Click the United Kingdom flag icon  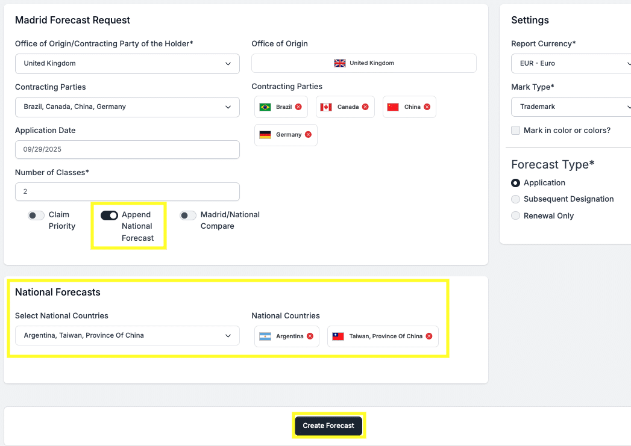click(x=340, y=63)
